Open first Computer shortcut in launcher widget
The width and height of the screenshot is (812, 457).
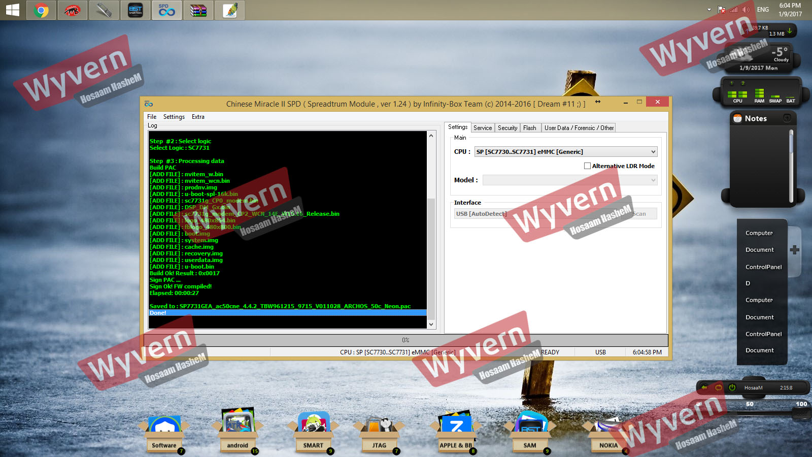coord(759,233)
